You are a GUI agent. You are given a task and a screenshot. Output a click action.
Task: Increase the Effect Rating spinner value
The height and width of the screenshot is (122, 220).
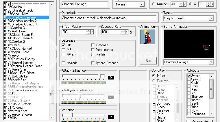[88, 31]
